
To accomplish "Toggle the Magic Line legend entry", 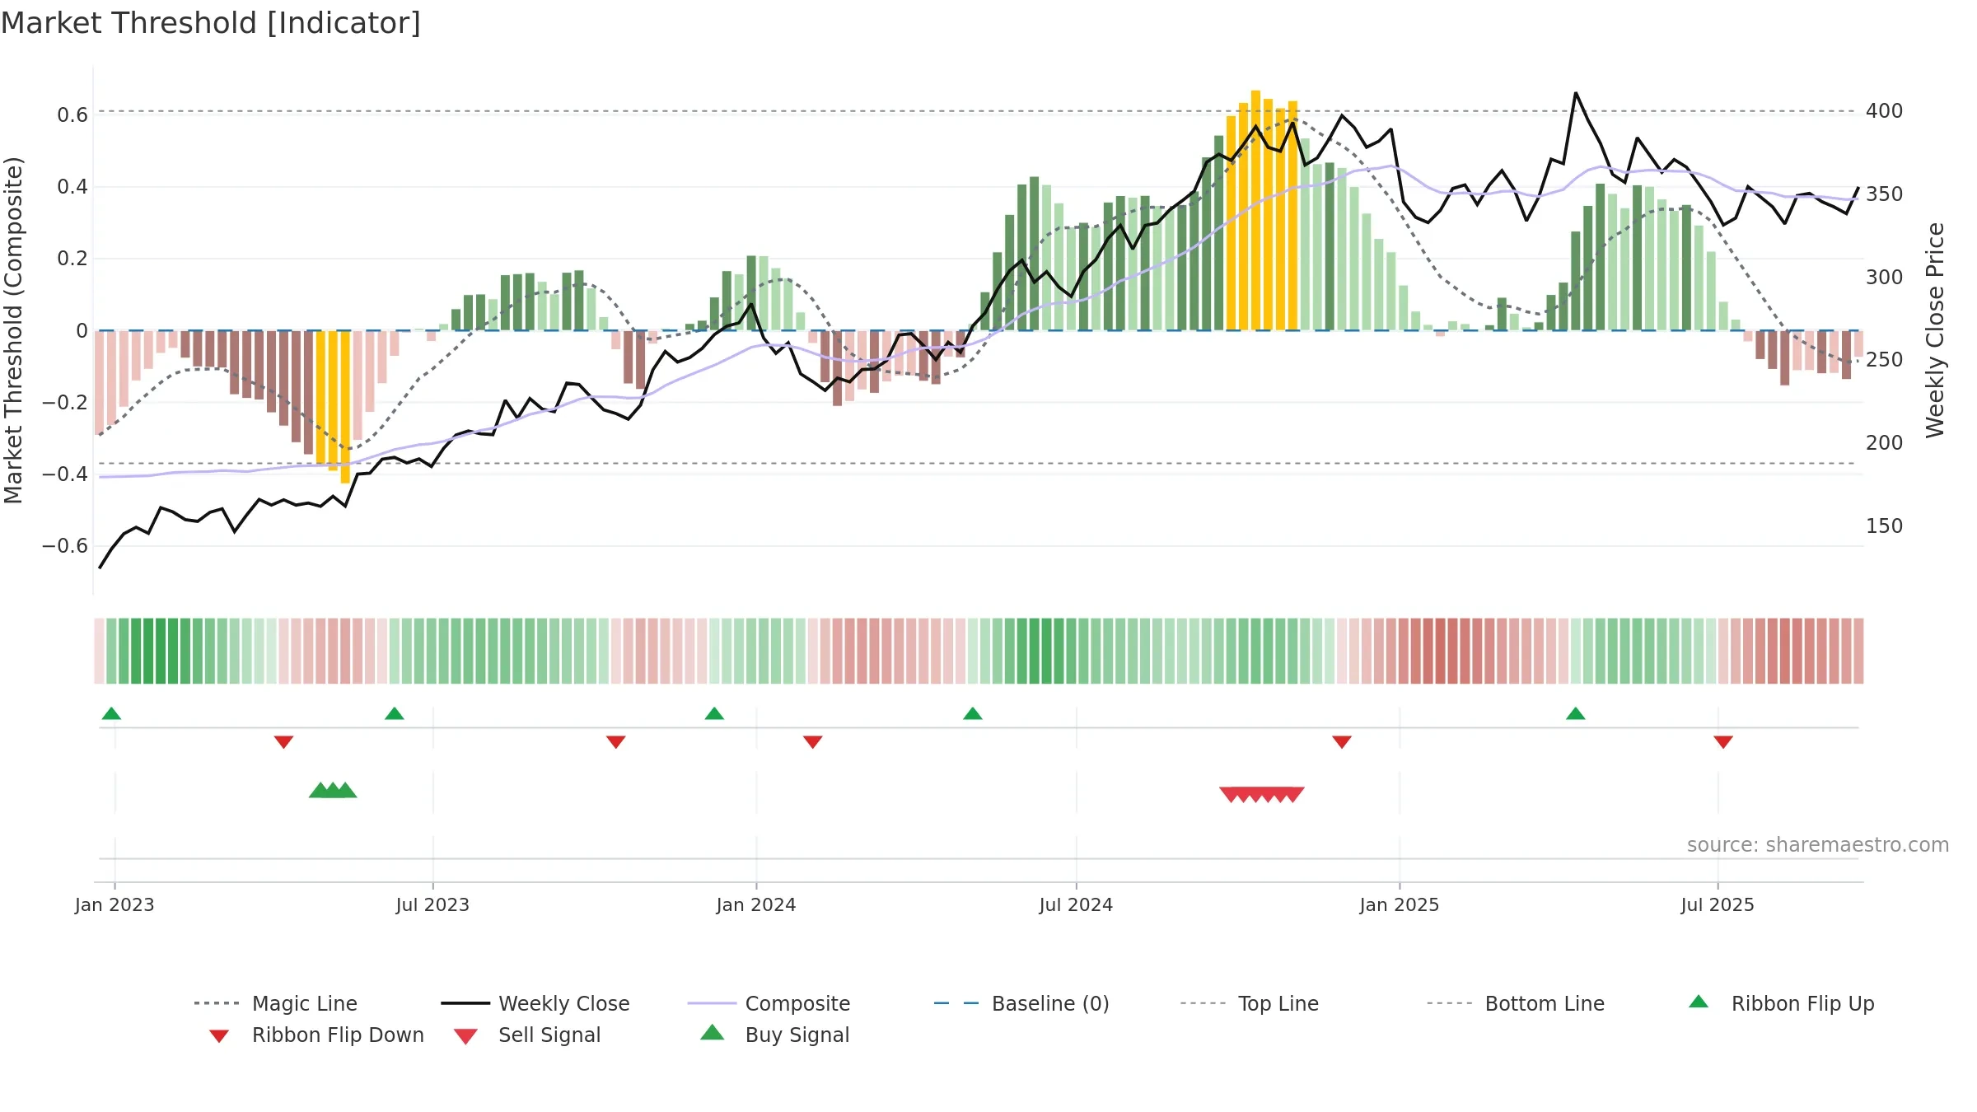I will pos(275,1003).
